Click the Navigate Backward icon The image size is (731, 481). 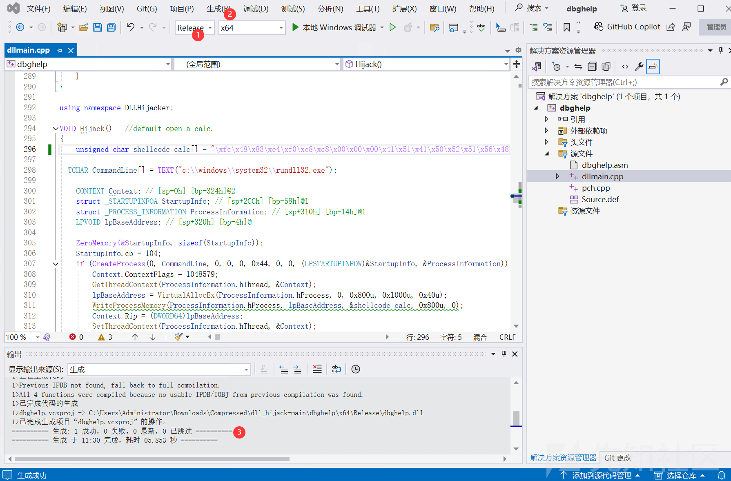coord(20,27)
